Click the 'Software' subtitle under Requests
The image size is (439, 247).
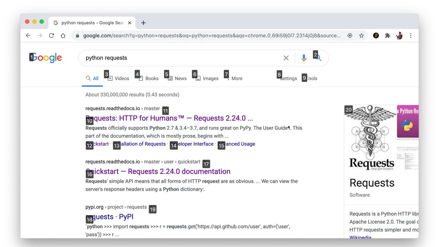point(359,195)
